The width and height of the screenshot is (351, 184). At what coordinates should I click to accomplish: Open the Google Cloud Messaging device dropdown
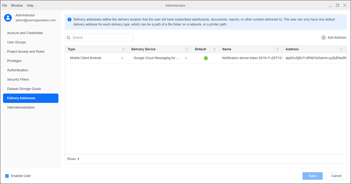(x=186, y=58)
